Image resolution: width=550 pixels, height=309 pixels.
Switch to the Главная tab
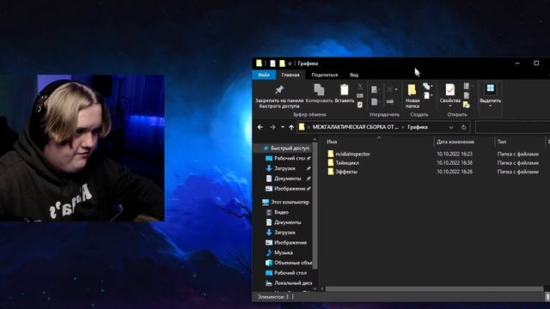pos(290,75)
